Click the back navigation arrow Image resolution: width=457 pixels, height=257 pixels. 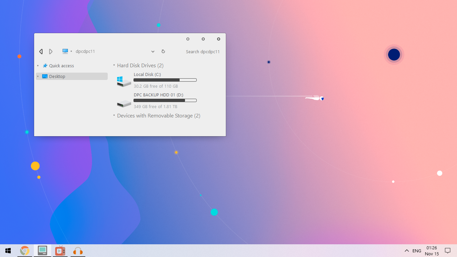coord(41,51)
